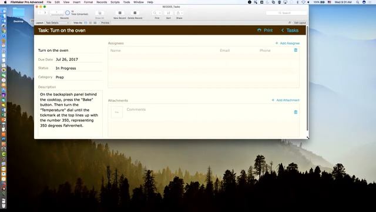Go to the next record arrow

[x=45, y=13]
